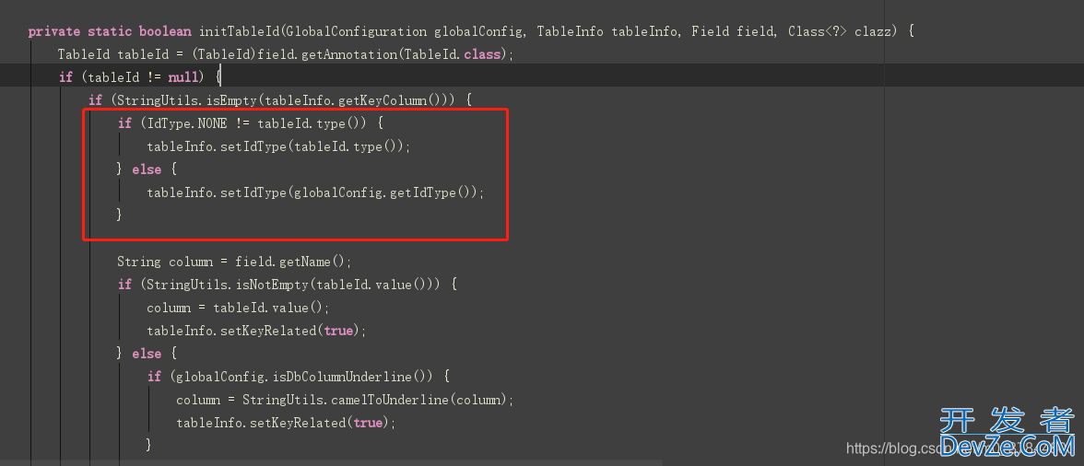Click the IdType.NONE condition line
This screenshot has width=1084, height=466.
251,122
